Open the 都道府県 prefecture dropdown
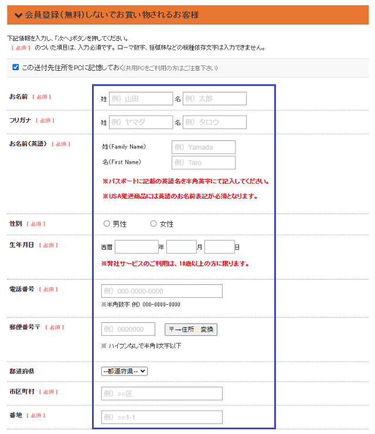Viewport: 375px width, 434px height. click(124, 371)
